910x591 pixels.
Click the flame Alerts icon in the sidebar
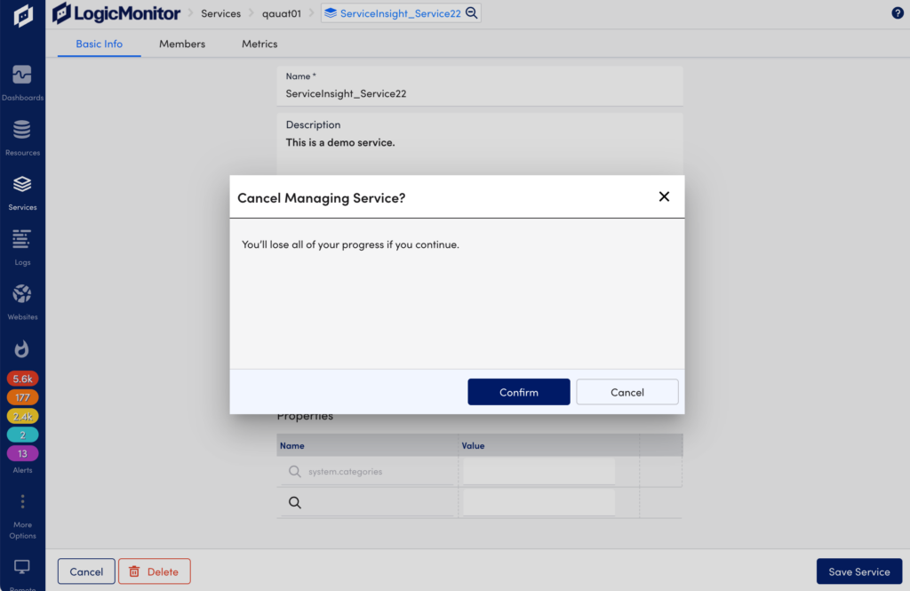pyautogui.click(x=22, y=349)
